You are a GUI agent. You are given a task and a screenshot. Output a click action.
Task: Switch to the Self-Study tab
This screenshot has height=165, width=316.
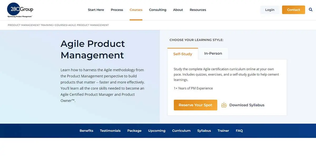[183, 54]
